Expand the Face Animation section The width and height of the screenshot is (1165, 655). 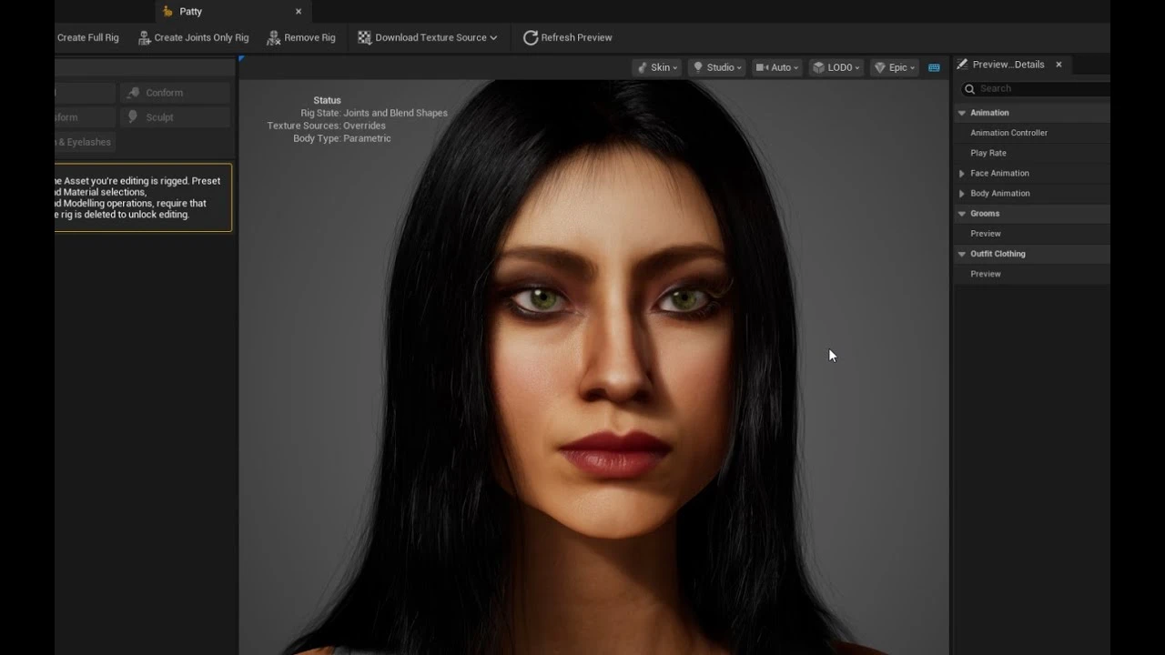coord(961,173)
